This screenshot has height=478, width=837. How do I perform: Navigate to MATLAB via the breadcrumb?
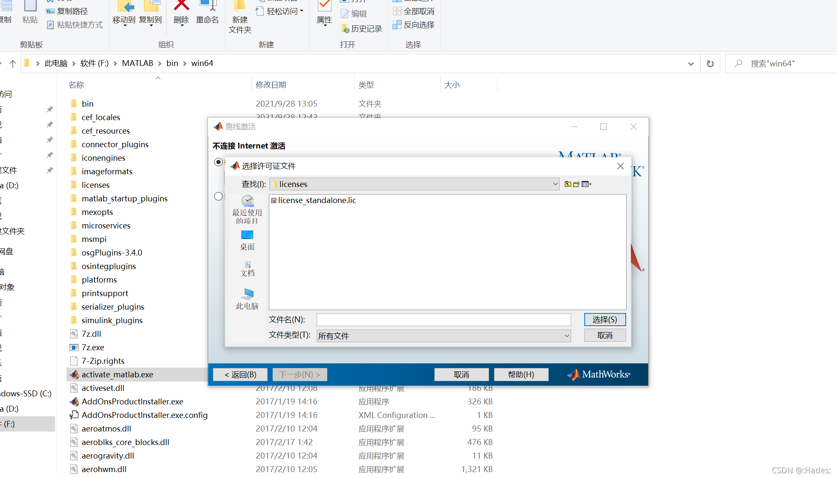pyautogui.click(x=137, y=63)
